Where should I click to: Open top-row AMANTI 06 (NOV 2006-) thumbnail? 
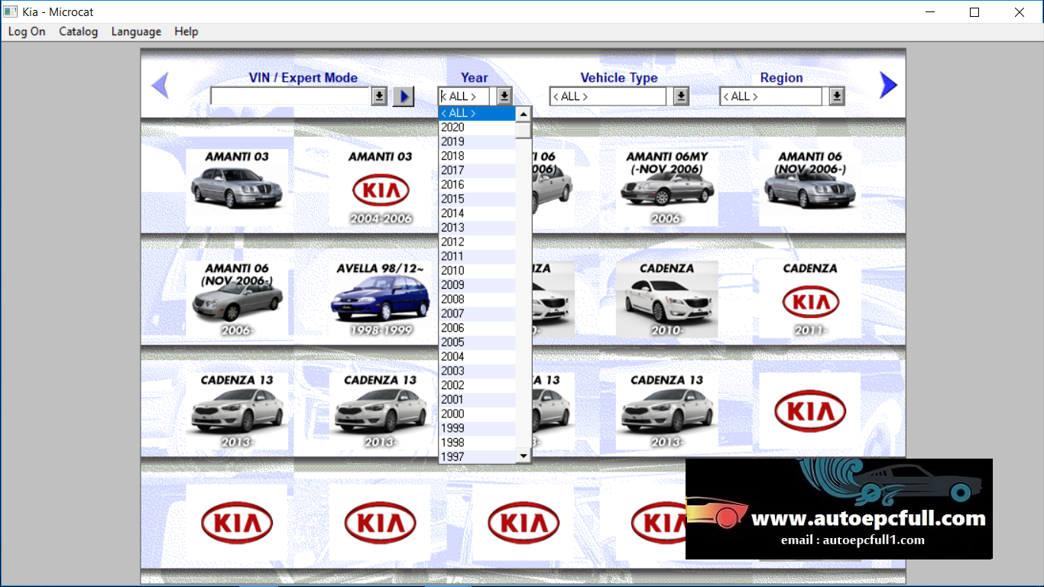[809, 187]
